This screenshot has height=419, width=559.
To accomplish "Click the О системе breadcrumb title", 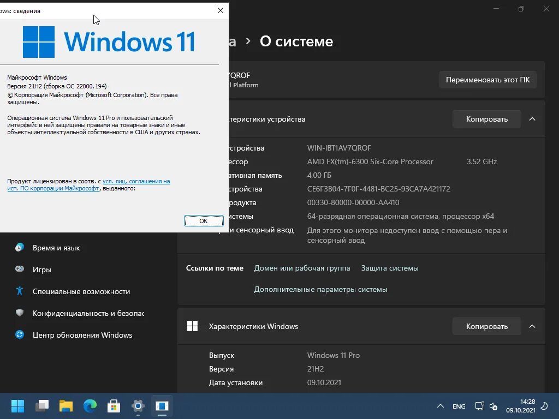I will click(296, 41).
